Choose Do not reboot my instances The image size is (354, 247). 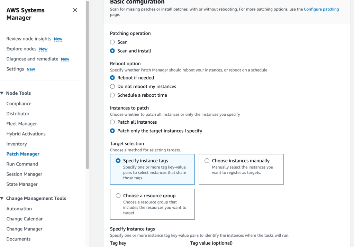click(x=112, y=86)
